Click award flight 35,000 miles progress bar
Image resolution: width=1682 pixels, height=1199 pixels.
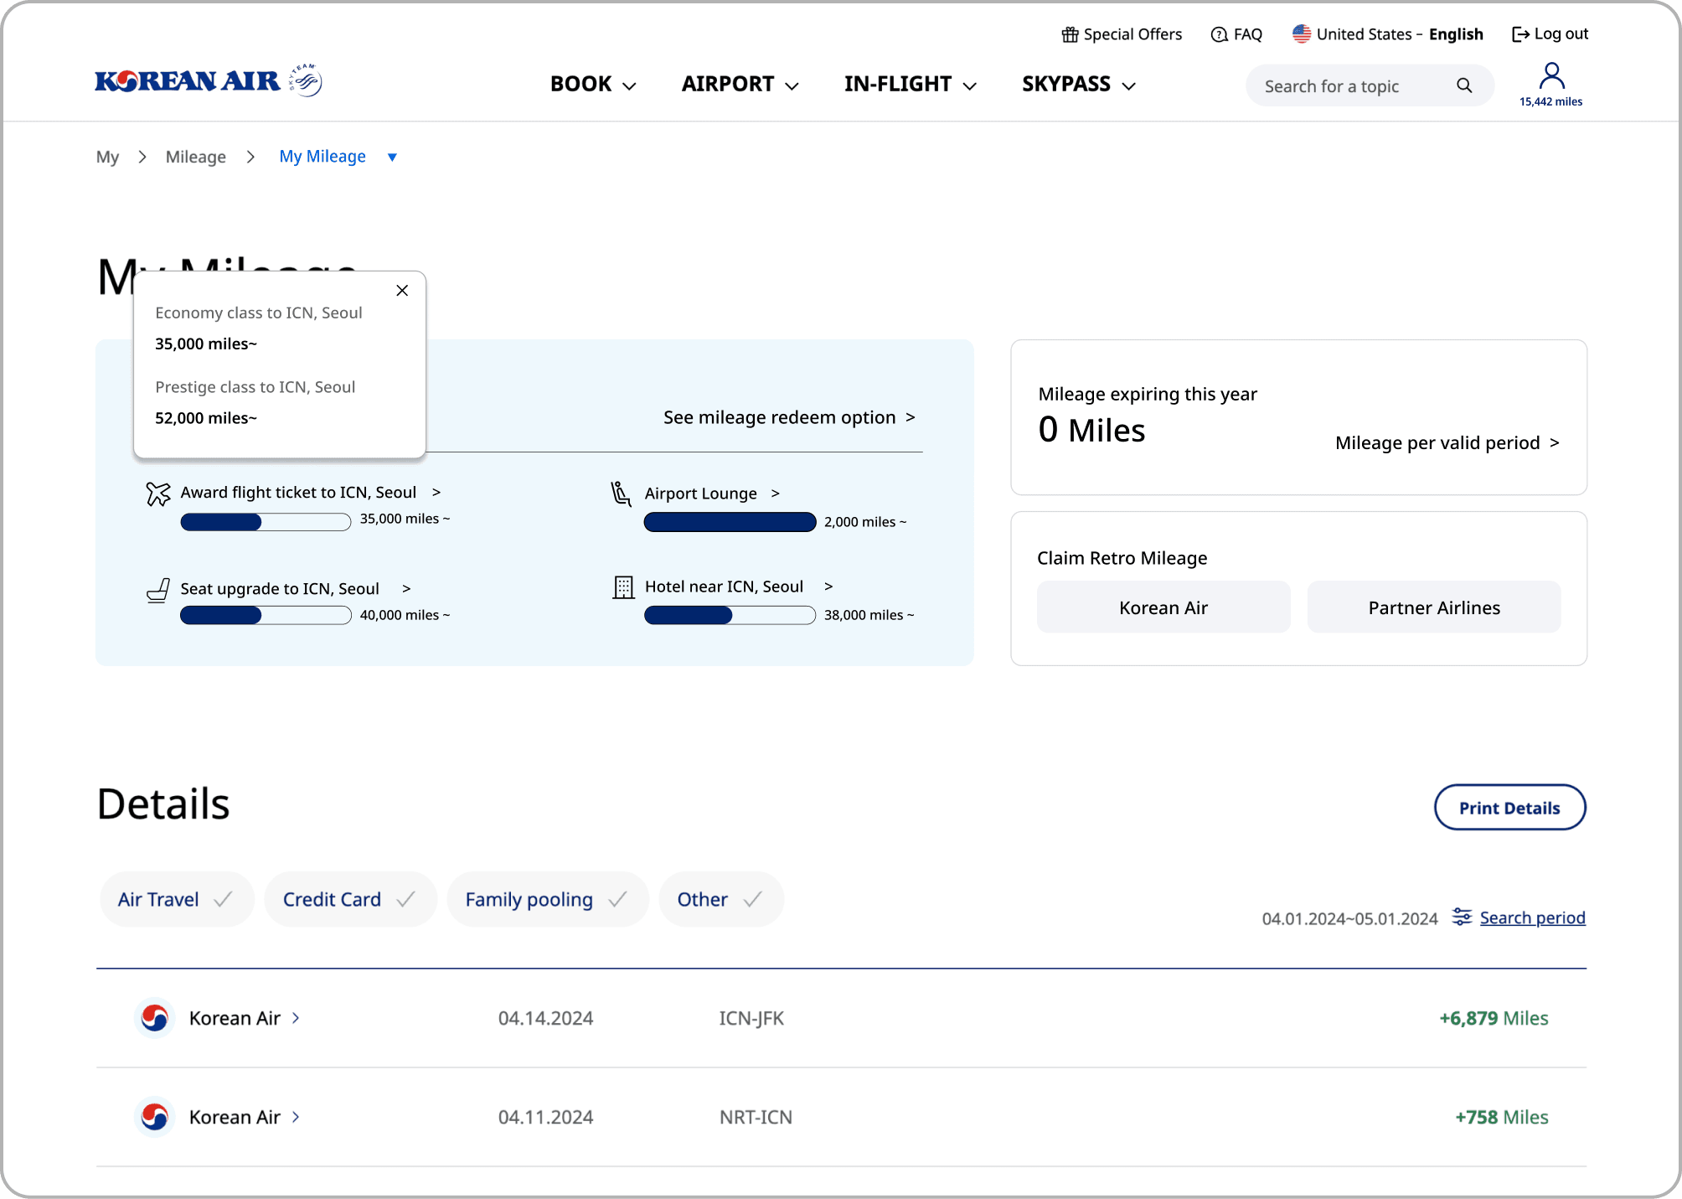[x=266, y=522]
